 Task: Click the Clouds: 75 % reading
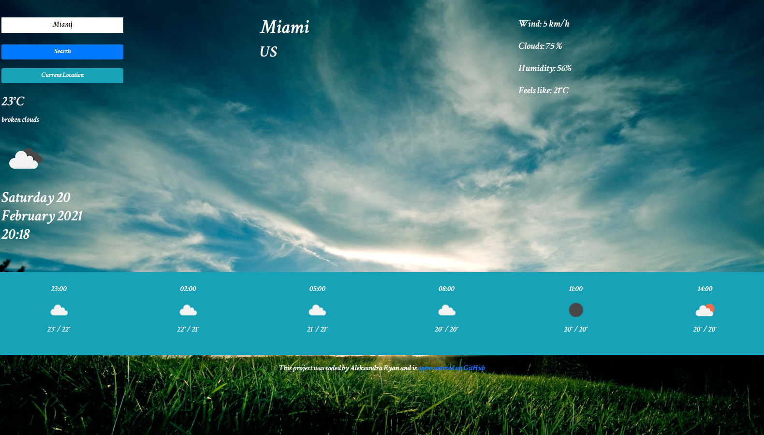click(540, 46)
